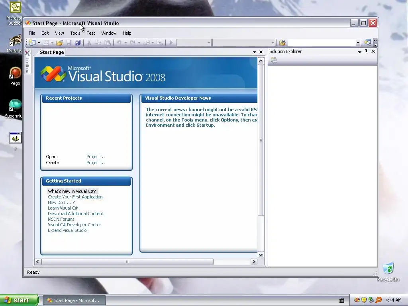The height and width of the screenshot is (306, 408).
Task: Open the Undo history dropdown arrow
Action: point(126,43)
